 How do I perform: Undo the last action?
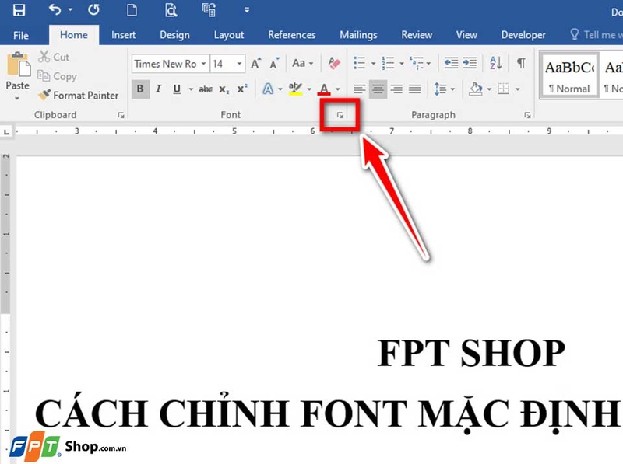55,9
